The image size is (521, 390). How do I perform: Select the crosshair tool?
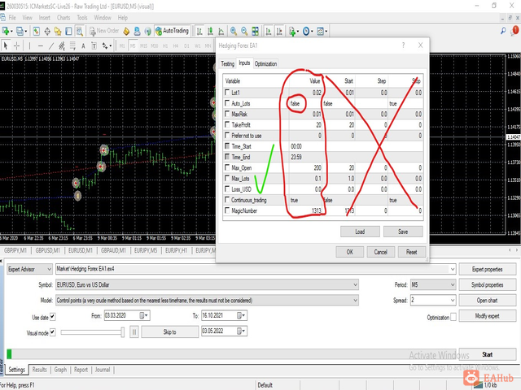click(x=16, y=45)
